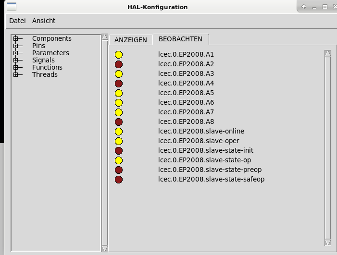Select the Components tree label

52,38
